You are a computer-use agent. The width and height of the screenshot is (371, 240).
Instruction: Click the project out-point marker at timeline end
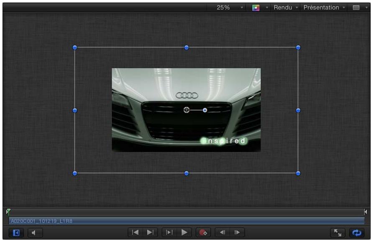(x=365, y=212)
